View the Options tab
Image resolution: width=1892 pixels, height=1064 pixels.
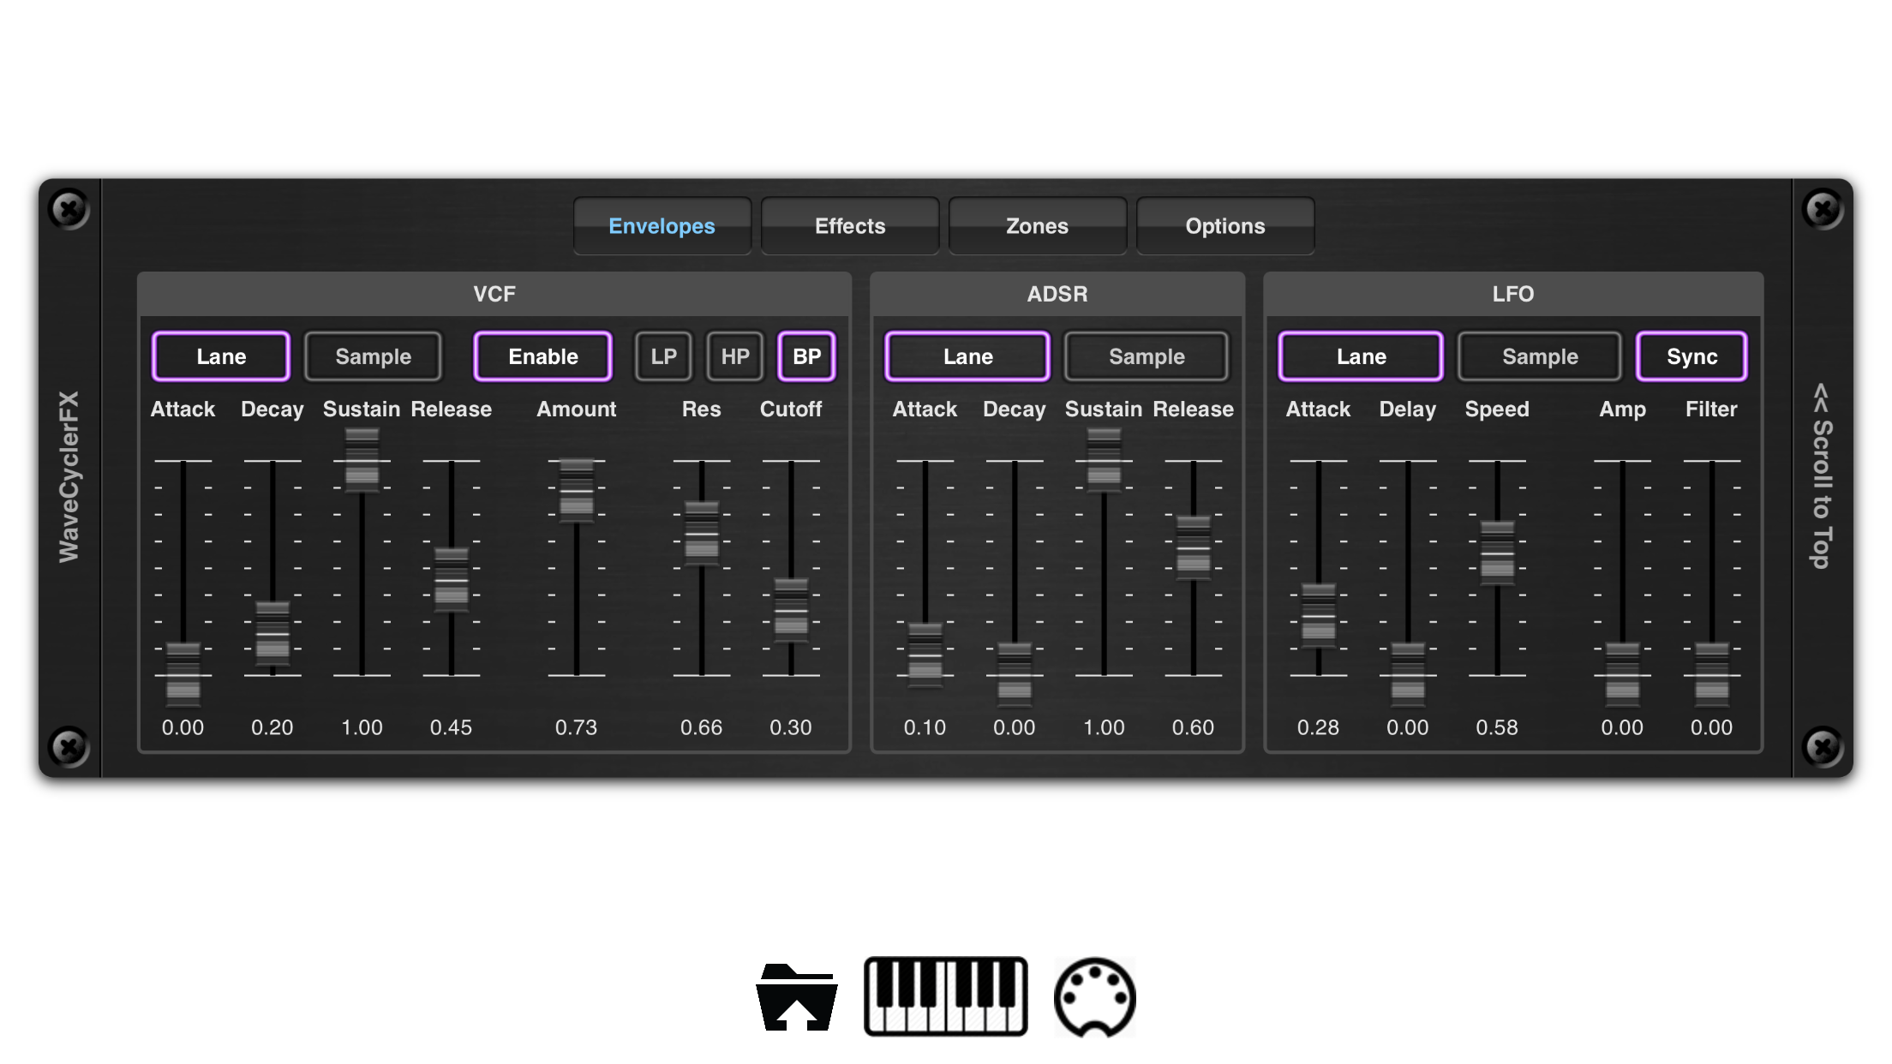click(x=1224, y=225)
